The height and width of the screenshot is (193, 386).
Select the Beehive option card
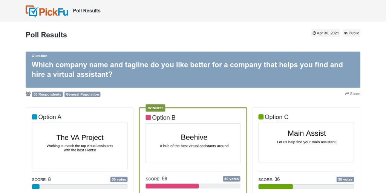[193, 143]
